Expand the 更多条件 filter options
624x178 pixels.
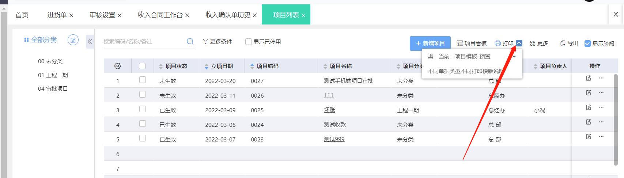(x=218, y=42)
